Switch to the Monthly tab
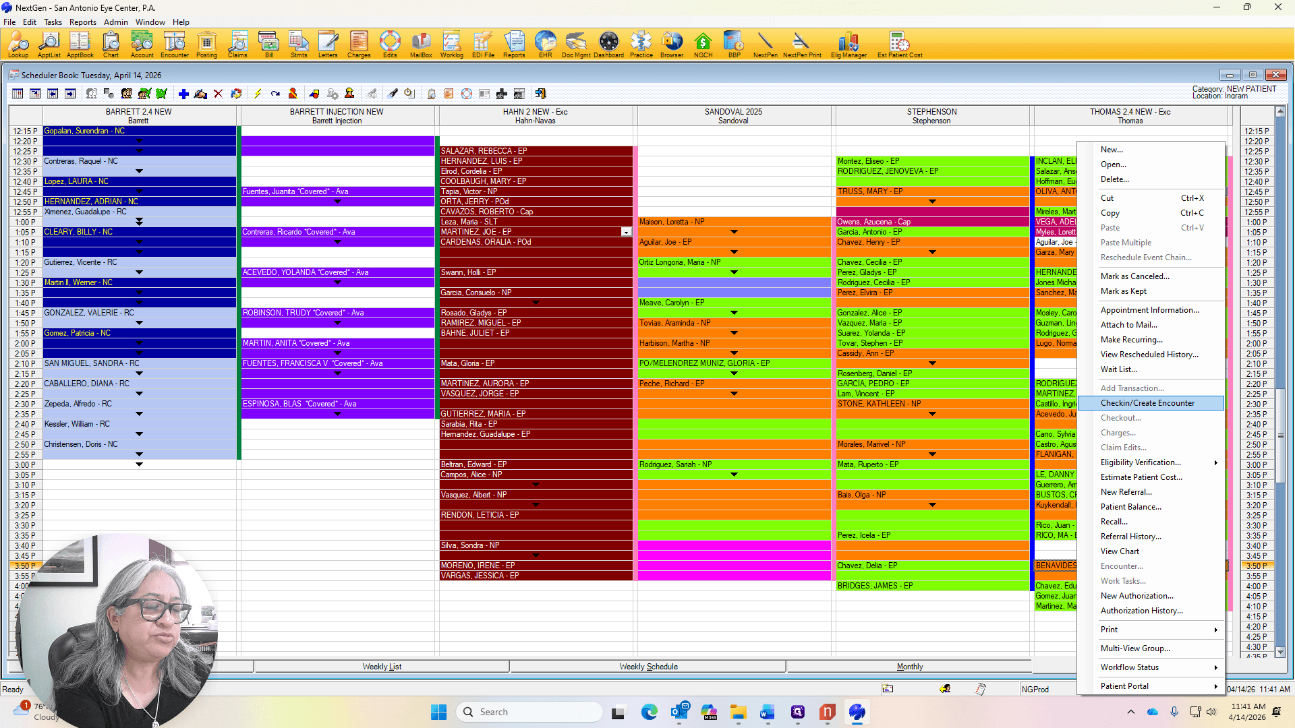This screenshot has height=728, width=1295. [x=909, y=667]
